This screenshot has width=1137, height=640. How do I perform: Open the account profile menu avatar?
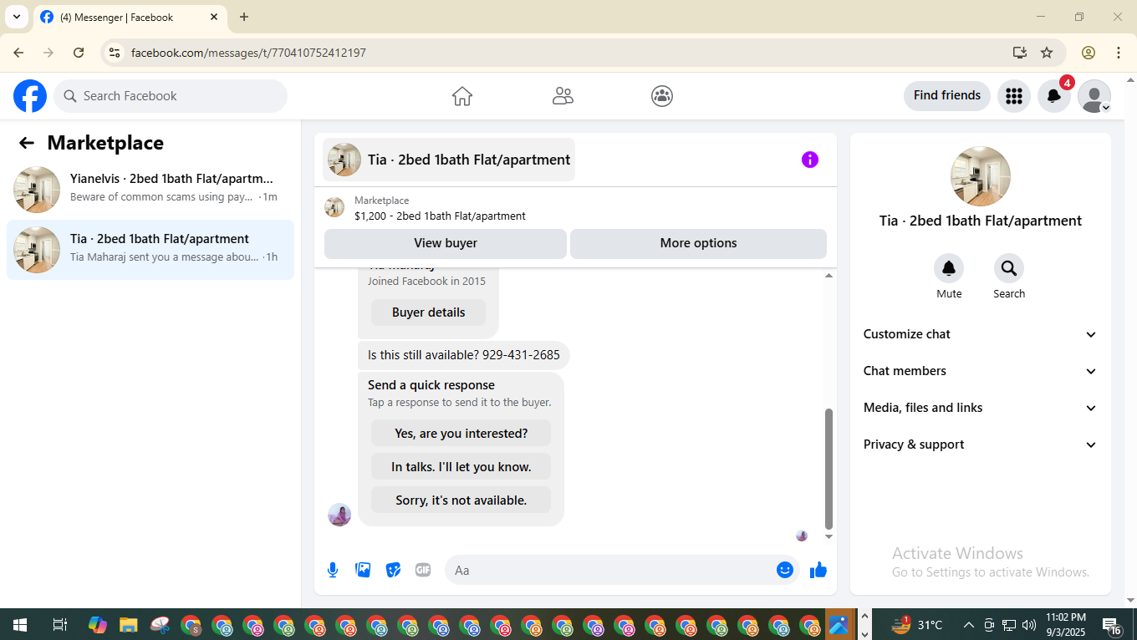click(x=1094, y=96)
